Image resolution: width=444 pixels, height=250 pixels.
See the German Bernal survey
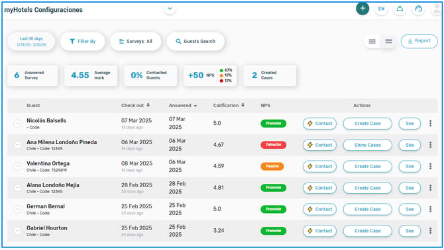click(x=410, y=209)
